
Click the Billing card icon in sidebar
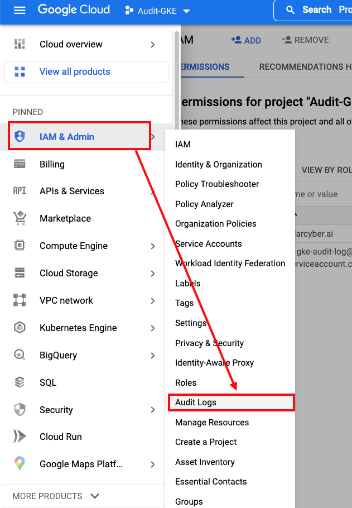coord(20,164)
